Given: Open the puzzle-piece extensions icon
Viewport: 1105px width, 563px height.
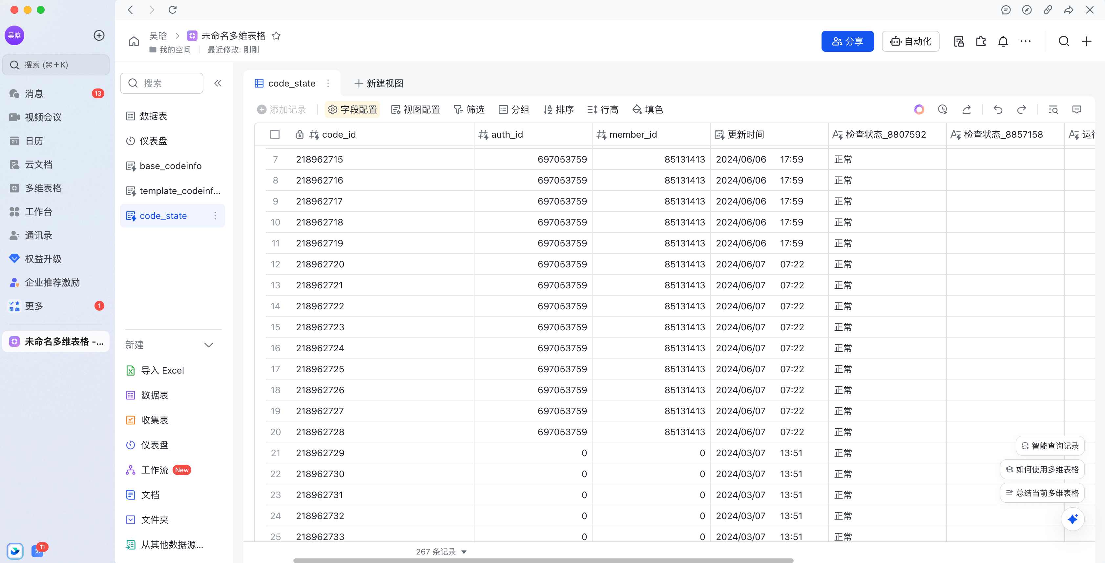Looking at the screenshot, I should click(x=981, y=41).
